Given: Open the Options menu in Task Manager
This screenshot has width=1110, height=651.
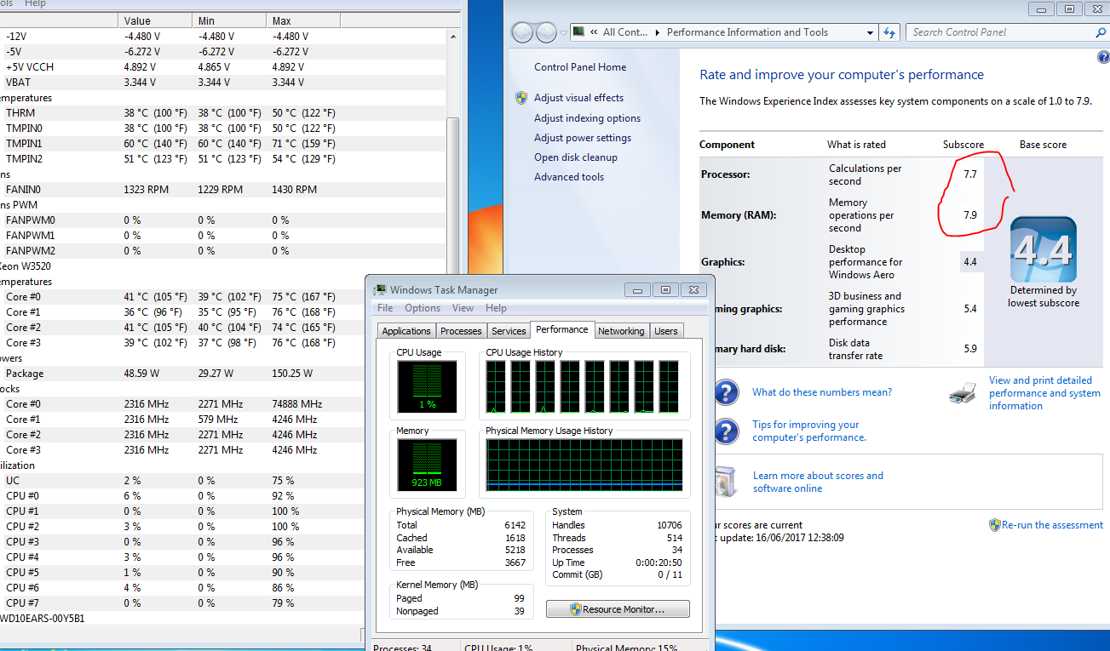Looking at the screenshot, I should [423, 308].
